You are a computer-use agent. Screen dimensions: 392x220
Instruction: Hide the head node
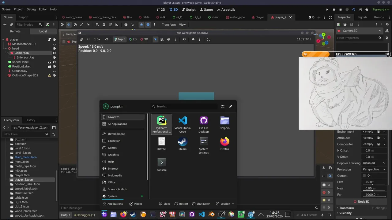[x=54, y=49]
